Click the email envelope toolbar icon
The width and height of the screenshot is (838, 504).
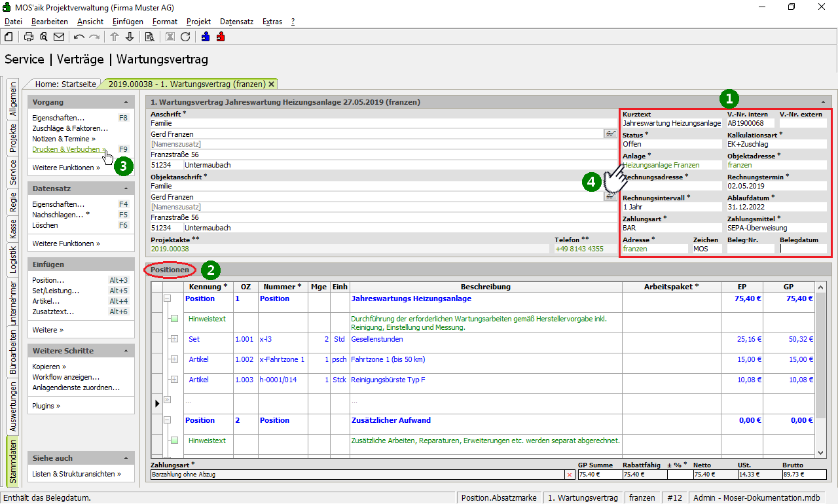click(59, 37)
